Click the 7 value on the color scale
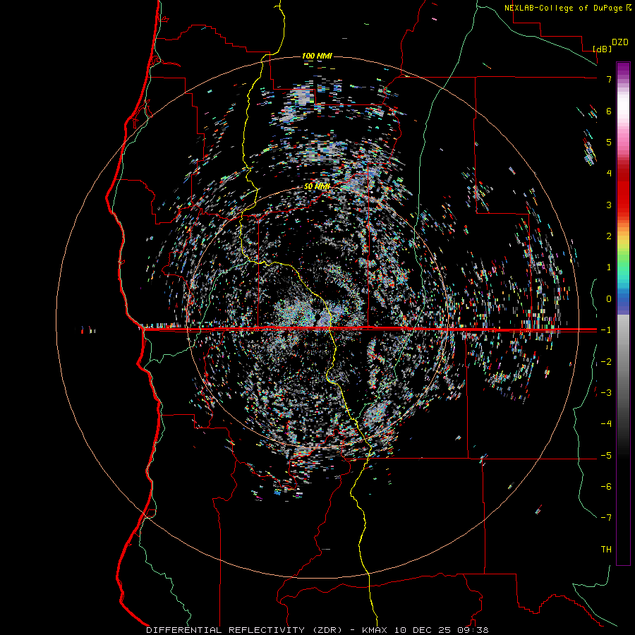The height and width of the screenshot is (635, 635). (609, 79)
